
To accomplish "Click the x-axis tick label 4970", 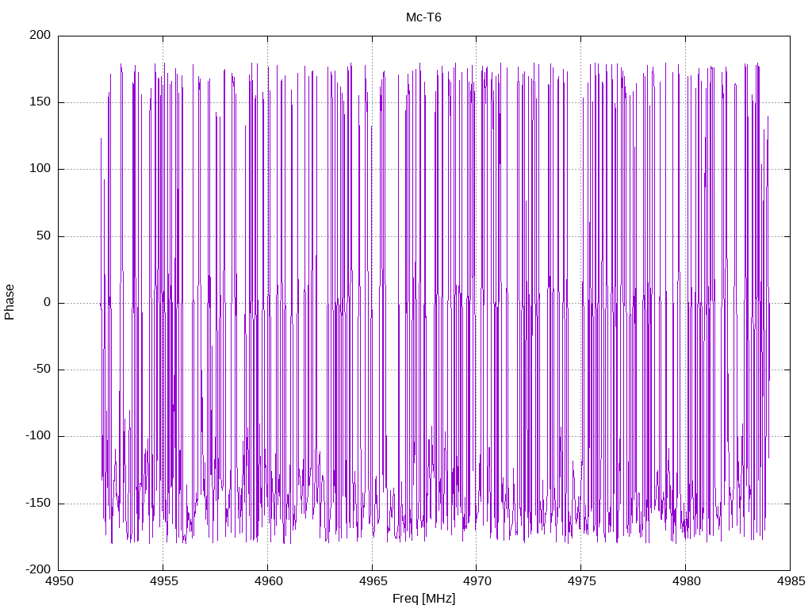I will pyautogui.click(x=477, y=581).
